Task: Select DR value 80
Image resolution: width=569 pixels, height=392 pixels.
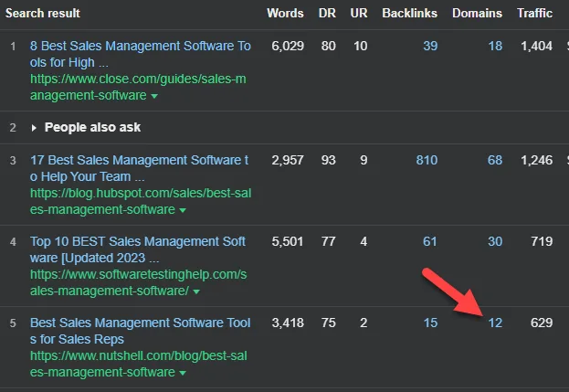Action: point(328,46)
